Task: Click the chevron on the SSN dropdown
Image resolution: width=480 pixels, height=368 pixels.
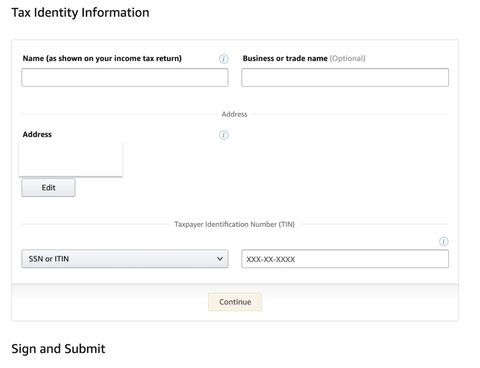Action: coord(220,259)
